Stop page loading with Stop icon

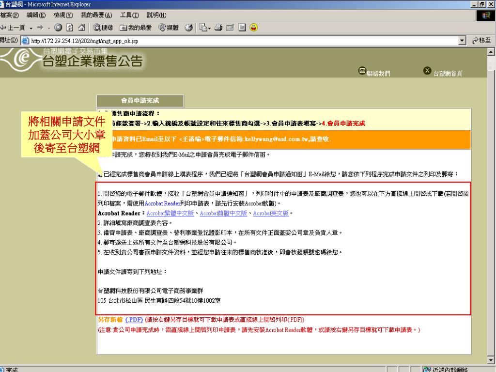pos(58,28)
